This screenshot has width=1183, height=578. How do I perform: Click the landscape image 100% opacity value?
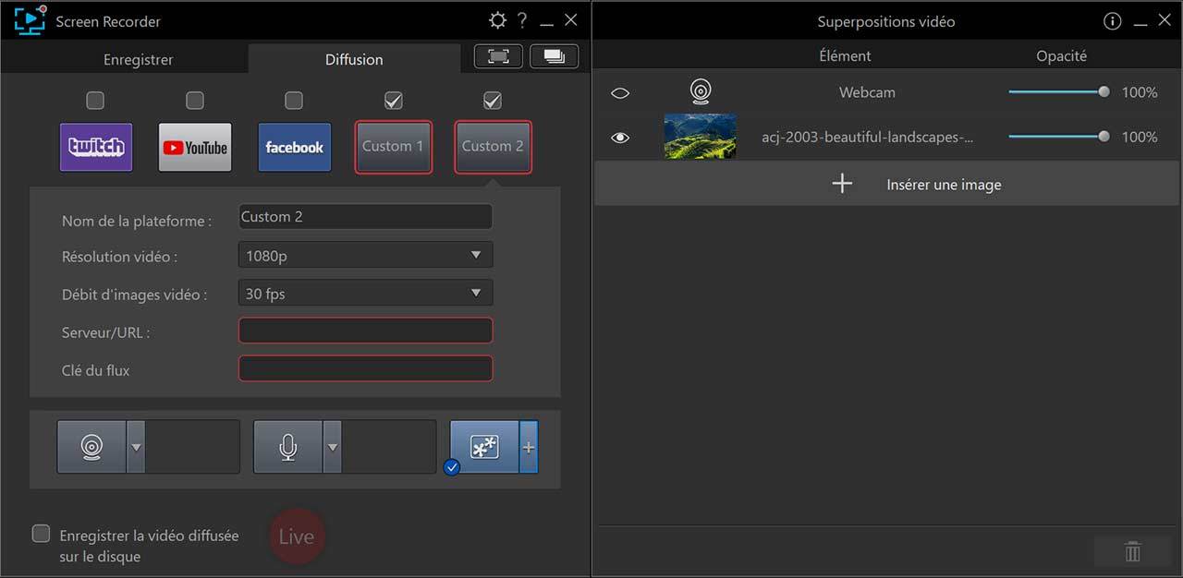coord(1140,137)
